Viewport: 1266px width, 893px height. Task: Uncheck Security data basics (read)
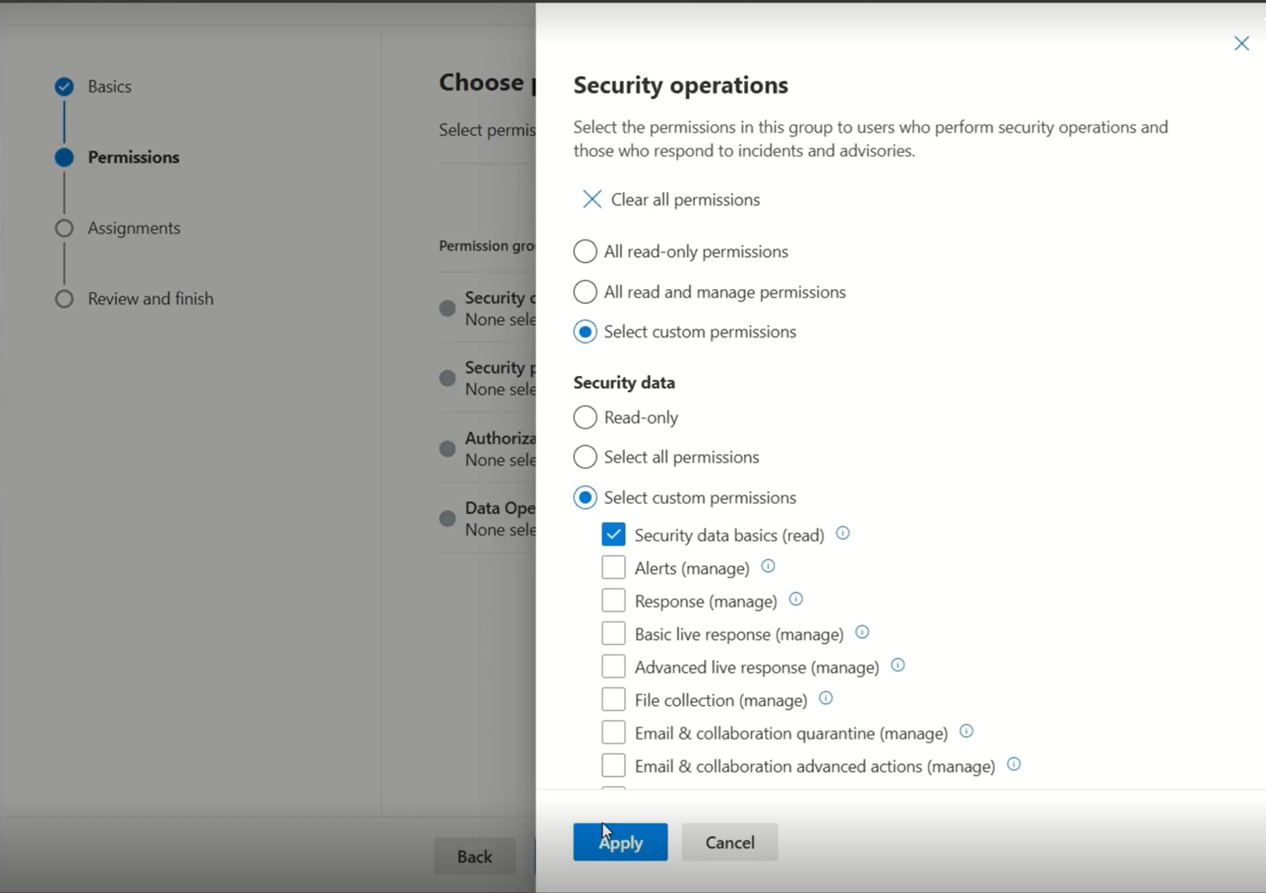pos(613,534)
